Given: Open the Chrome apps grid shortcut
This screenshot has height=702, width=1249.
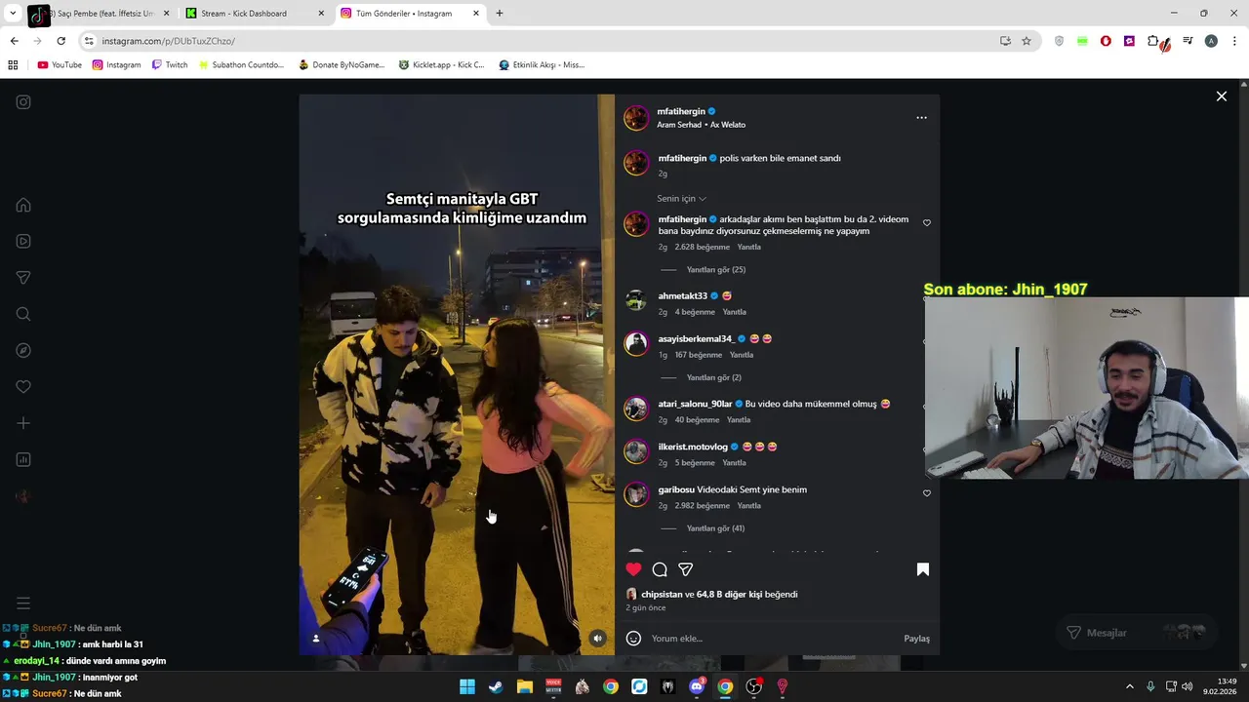Looking at the screenshot, I should (x=13, y=65).
